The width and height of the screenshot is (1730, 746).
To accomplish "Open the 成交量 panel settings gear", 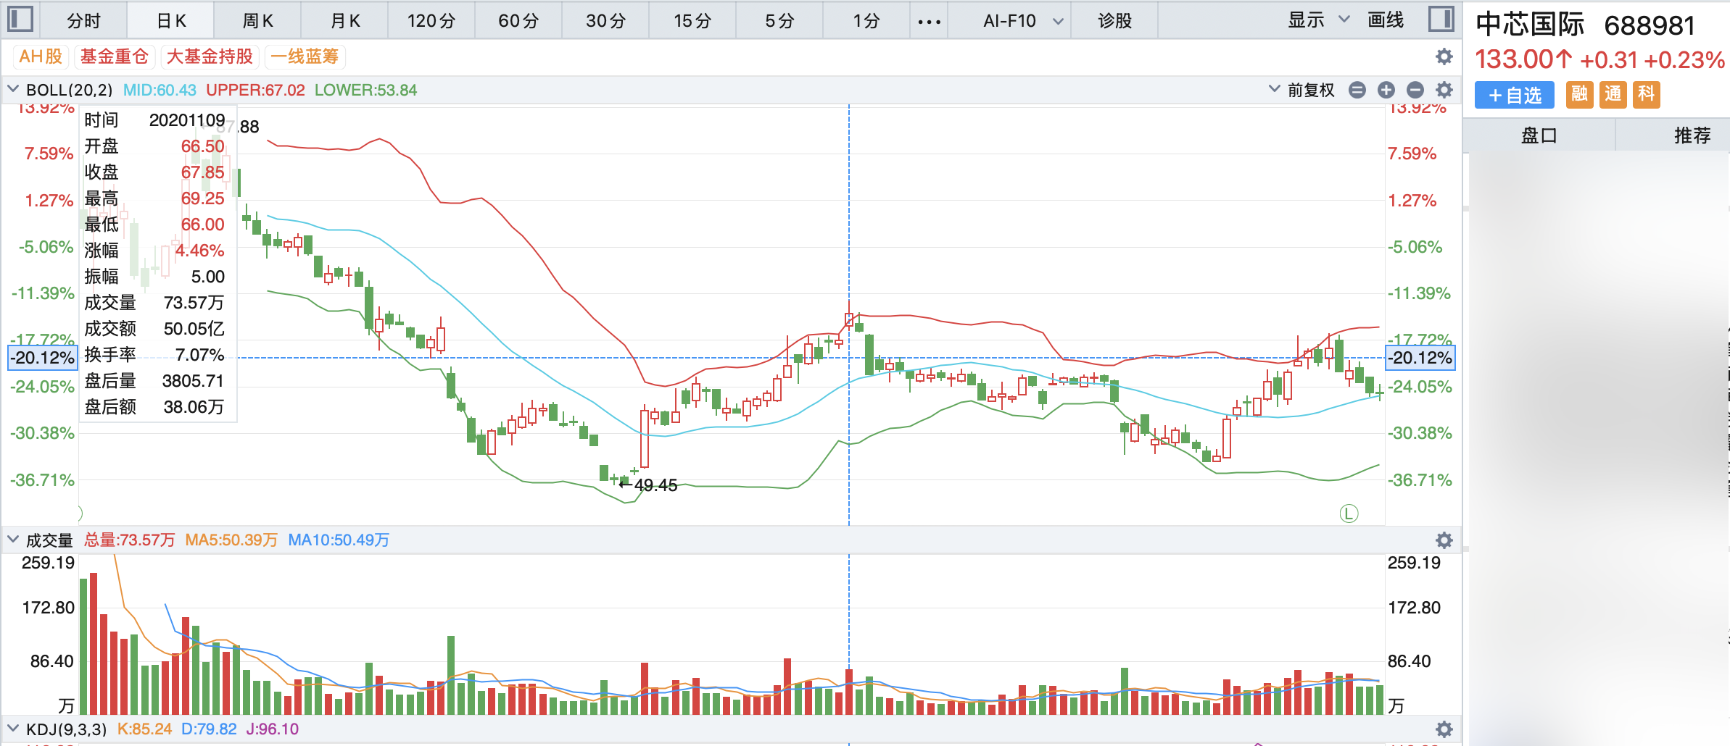I will point(1444,540).
